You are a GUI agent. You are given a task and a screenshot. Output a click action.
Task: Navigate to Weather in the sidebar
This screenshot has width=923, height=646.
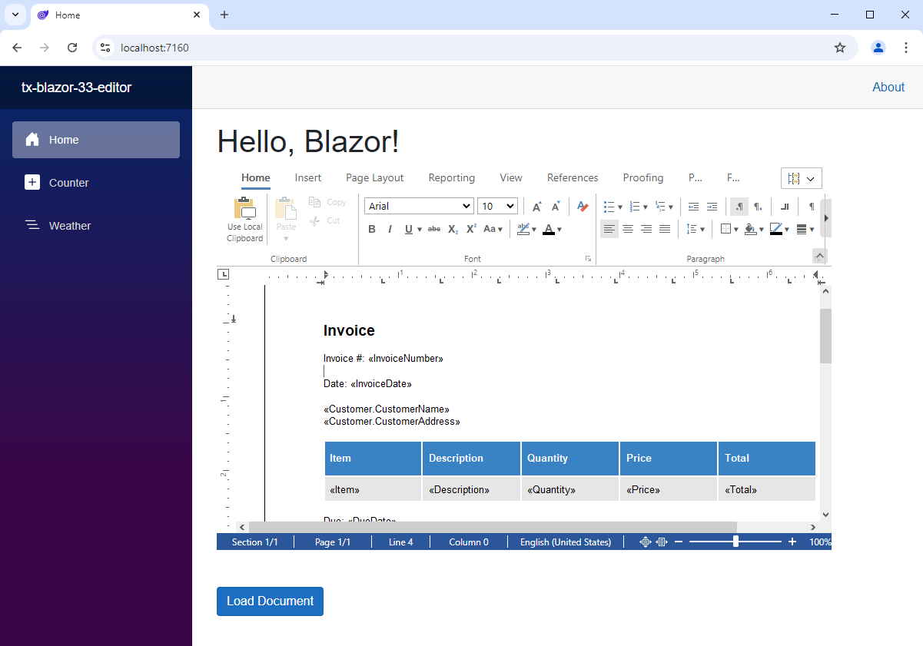click(x=70, y=226)
